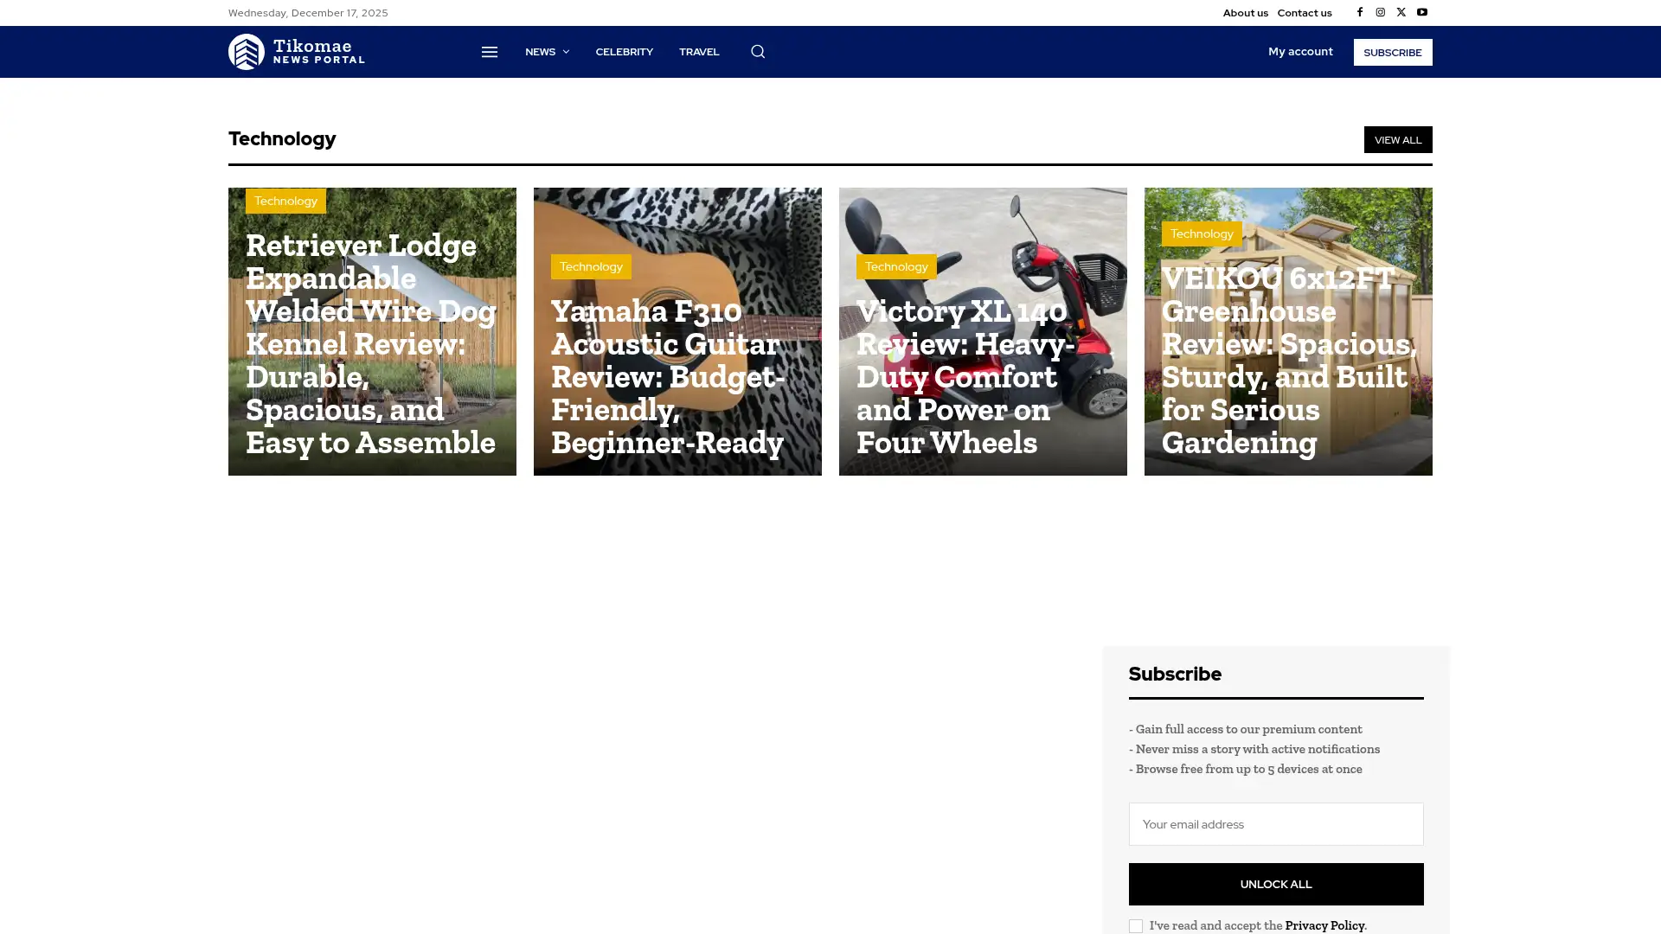The width and height of the screenshot is (1661, 934).
Task: Click the email address input field
Action: pos(1275,824)
